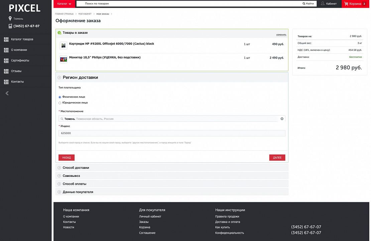
Task: Click the изменить link in order items
Action: pyautogui.click(x=281, y=35)
